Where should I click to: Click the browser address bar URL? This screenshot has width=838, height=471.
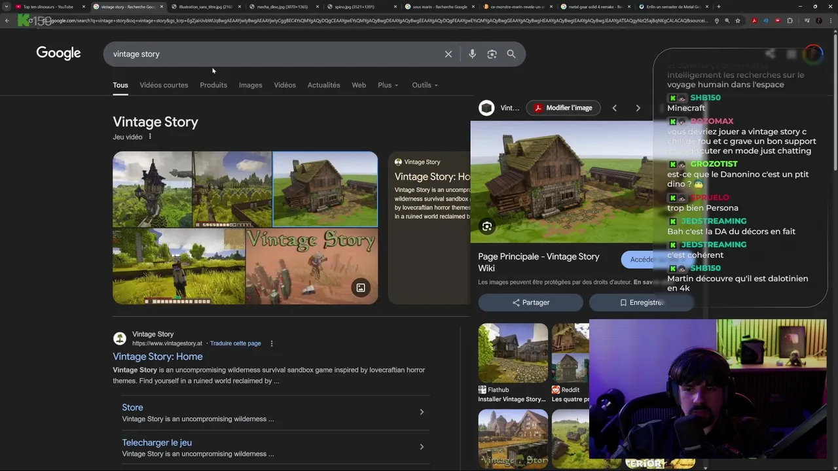tap(380, 21)
